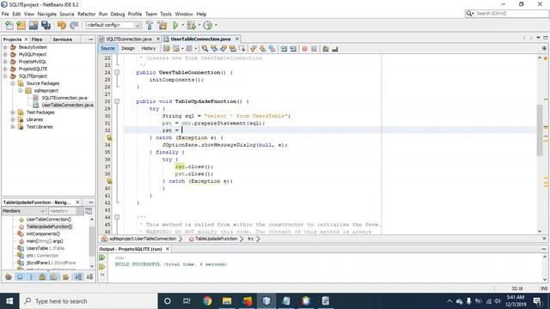Open the Navigate menu

click(x=46, y=14)
